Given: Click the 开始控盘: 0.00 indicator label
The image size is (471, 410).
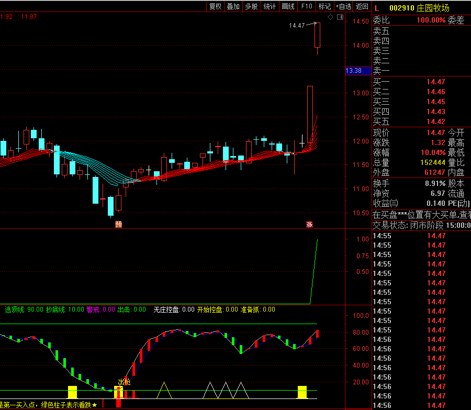Looking at the screenshot, I should pyautogui.click(x=218, y=309).
